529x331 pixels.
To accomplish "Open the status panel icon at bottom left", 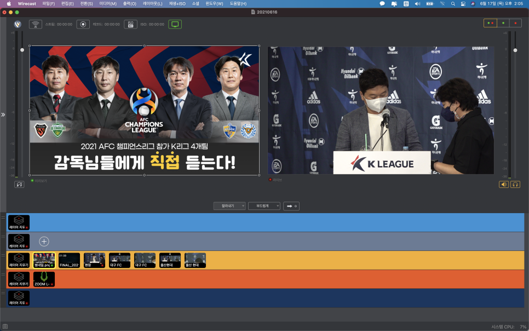I will [x=5, y=327].
